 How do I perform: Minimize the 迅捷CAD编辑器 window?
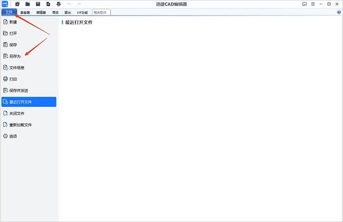pyautogui.click(x=321, y=4)
